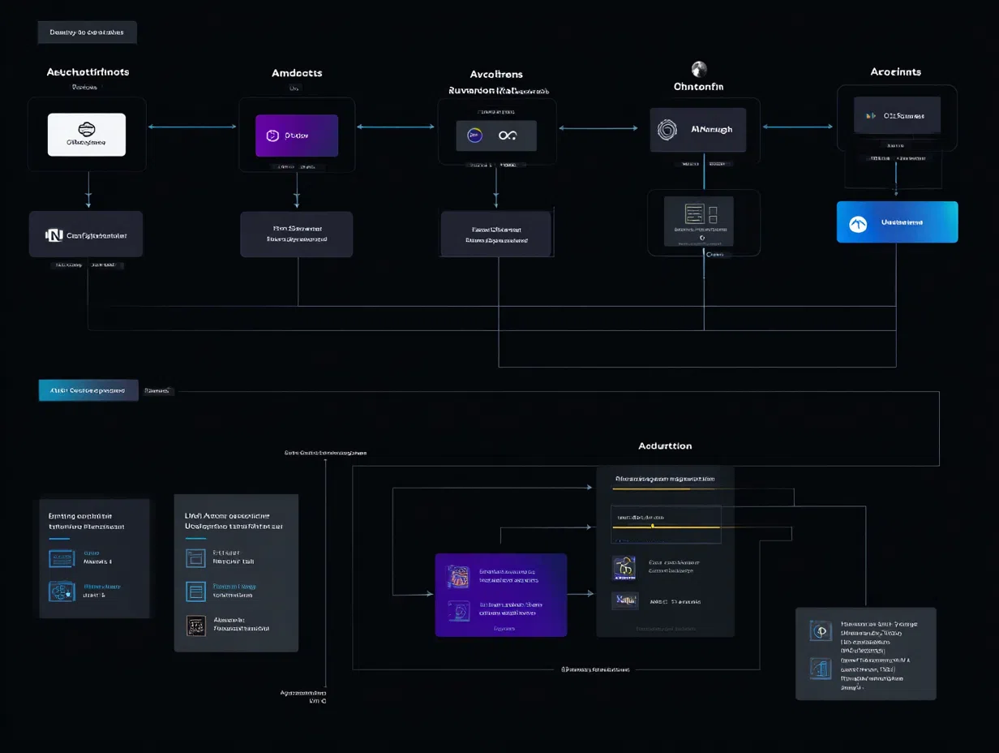999x753 pixels.
Task: Click the Amdoctts column heading
Action: 297,73
